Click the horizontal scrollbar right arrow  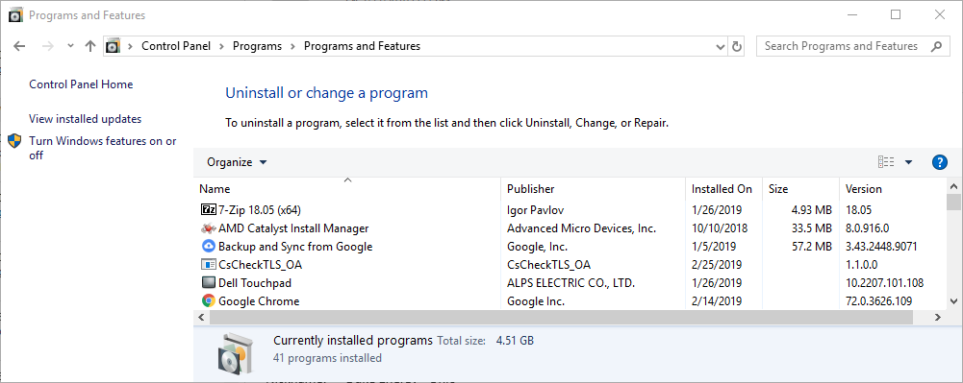click(938, 318)
